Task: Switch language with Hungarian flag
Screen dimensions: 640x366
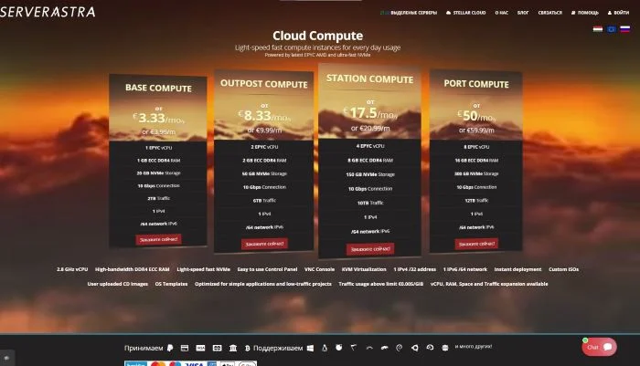Action: coord(598,29)
